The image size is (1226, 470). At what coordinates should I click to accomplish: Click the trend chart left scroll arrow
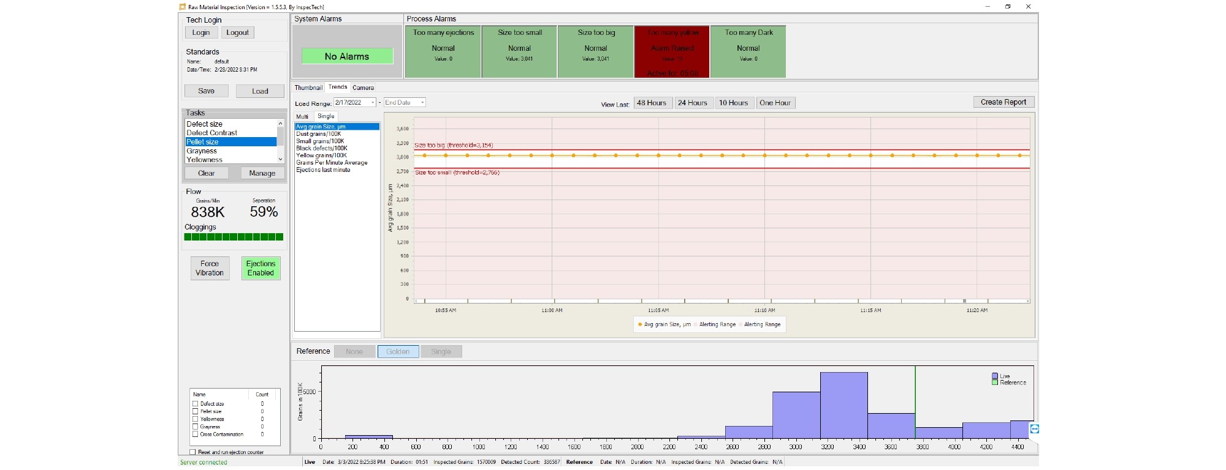click(416, 301)
